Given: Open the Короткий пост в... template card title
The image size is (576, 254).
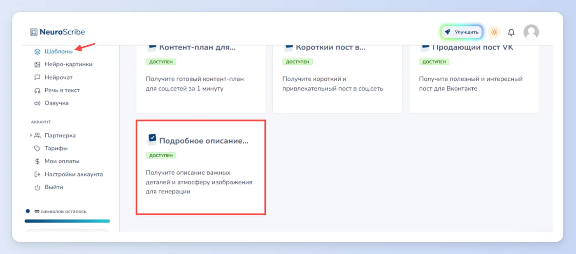Looking at the screenshot, I should coord(330,47).
